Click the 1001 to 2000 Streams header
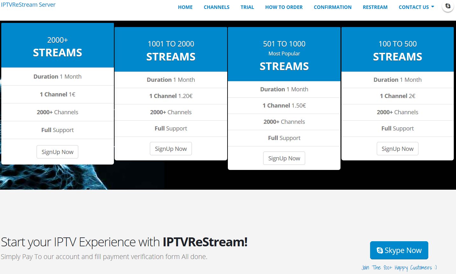456x274 pixels. [x=171, y=50]
